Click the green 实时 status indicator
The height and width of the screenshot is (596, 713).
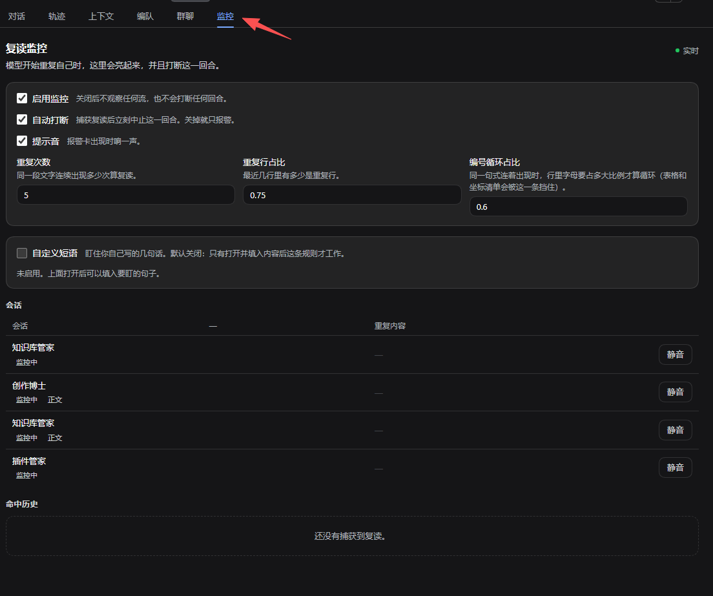pyautogui.click(x=687, y=51)
